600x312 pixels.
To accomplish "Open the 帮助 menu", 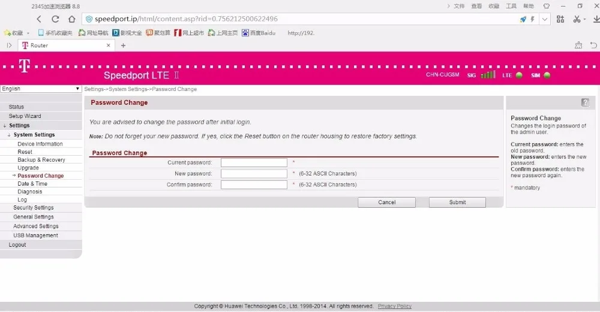I will pos(529,6).
